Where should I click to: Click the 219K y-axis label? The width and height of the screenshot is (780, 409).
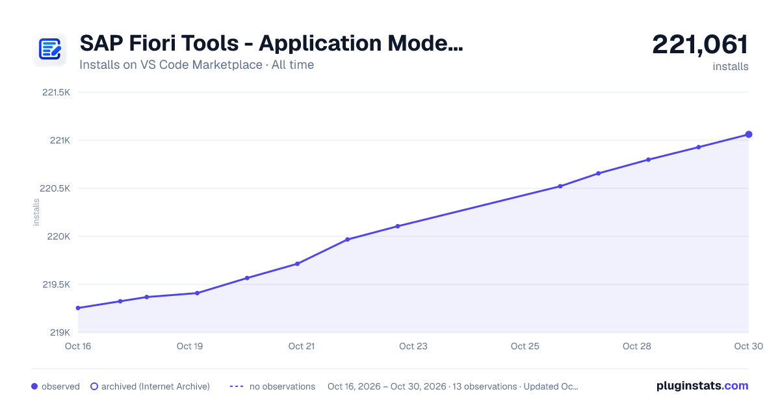point(60,332)
